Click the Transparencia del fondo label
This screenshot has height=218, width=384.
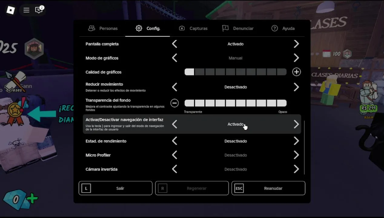click(x=108, y=100)
